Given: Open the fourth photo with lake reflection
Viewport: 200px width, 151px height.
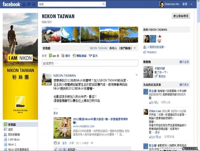Looking at the screenshot, I should 109,35.
